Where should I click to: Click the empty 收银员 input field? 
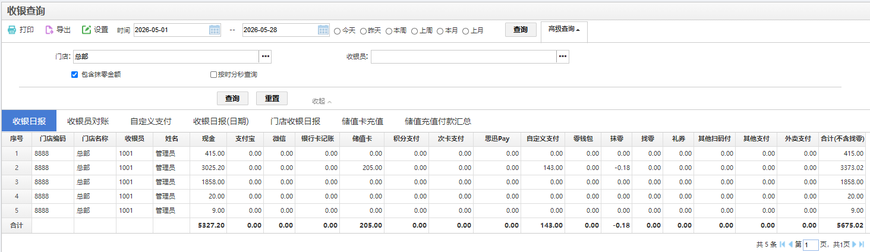pos(464,56)
